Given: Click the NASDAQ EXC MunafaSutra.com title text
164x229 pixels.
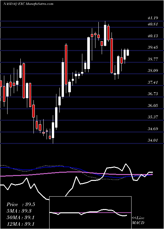Looking at the screenshot, I should click(28, 4).
